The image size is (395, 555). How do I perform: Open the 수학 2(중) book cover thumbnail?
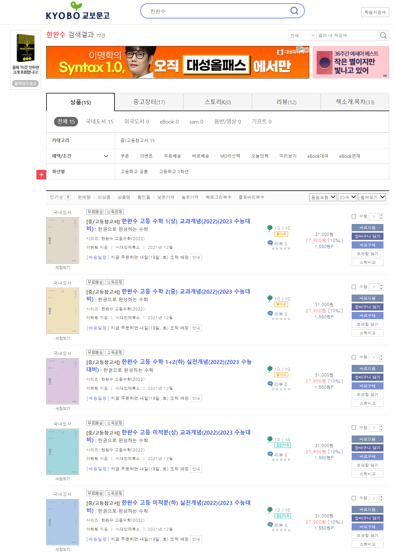63,311
